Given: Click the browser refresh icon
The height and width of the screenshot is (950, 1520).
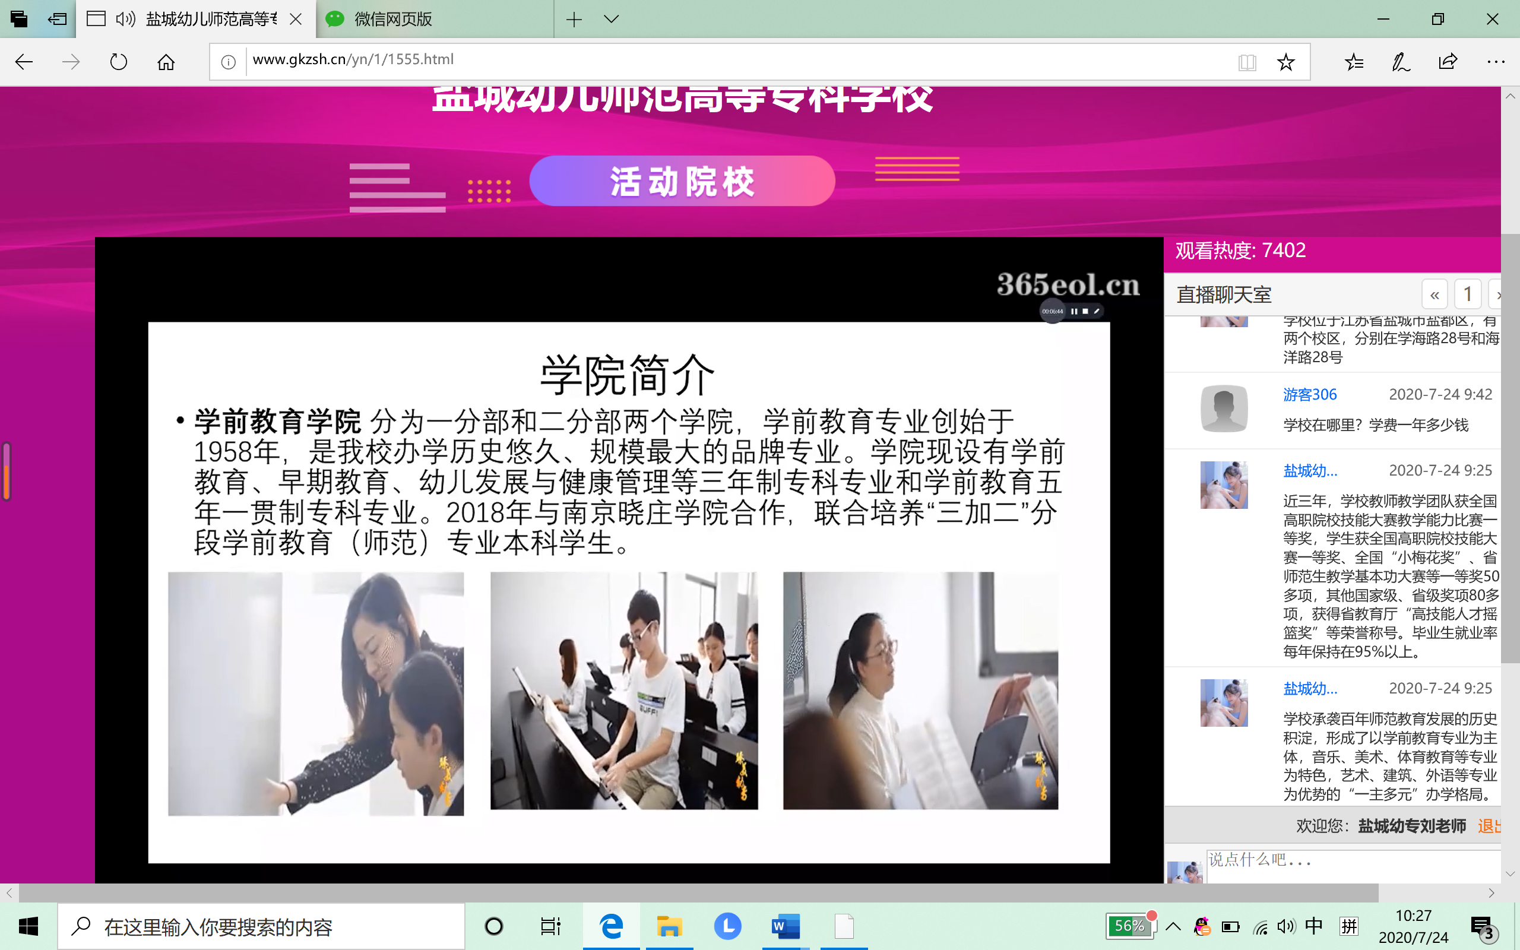Looking at the screenshot, I should coord(118,62).
